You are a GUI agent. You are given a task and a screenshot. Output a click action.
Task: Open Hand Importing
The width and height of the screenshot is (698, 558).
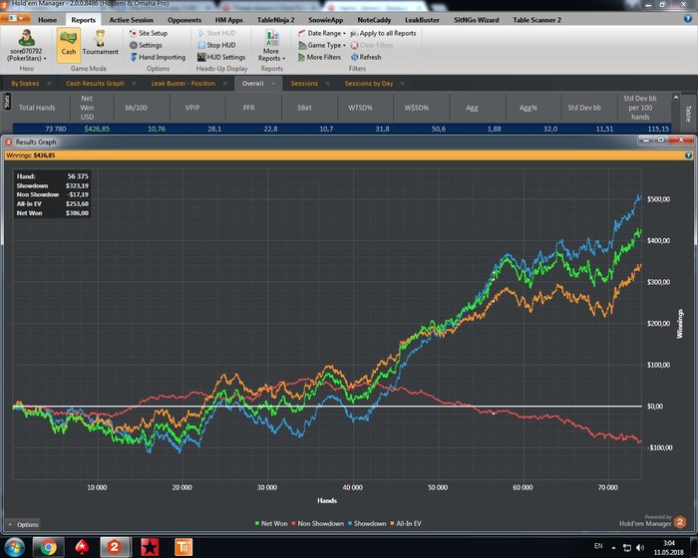coord(158,58)
